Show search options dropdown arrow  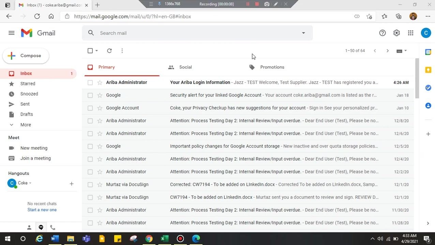(303, 33)
